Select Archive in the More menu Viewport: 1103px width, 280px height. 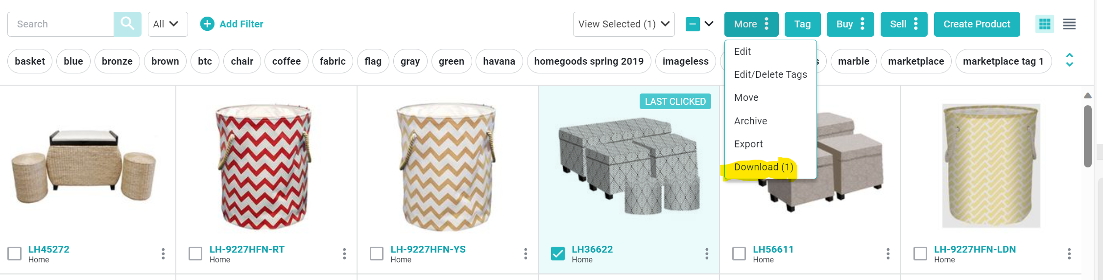pyautogui.click(x=750, y=121)
